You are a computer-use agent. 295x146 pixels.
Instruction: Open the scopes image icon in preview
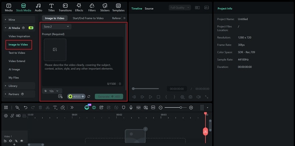pos(206,7)
